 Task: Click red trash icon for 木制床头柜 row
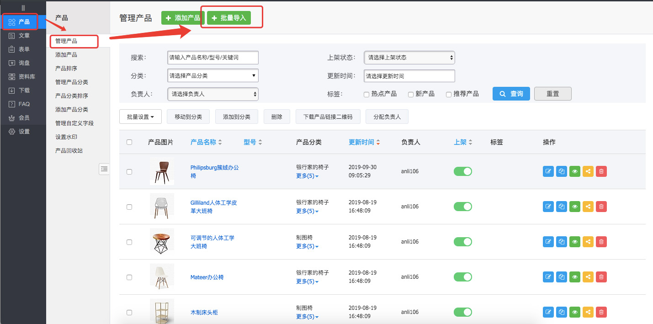click(601, 312)
